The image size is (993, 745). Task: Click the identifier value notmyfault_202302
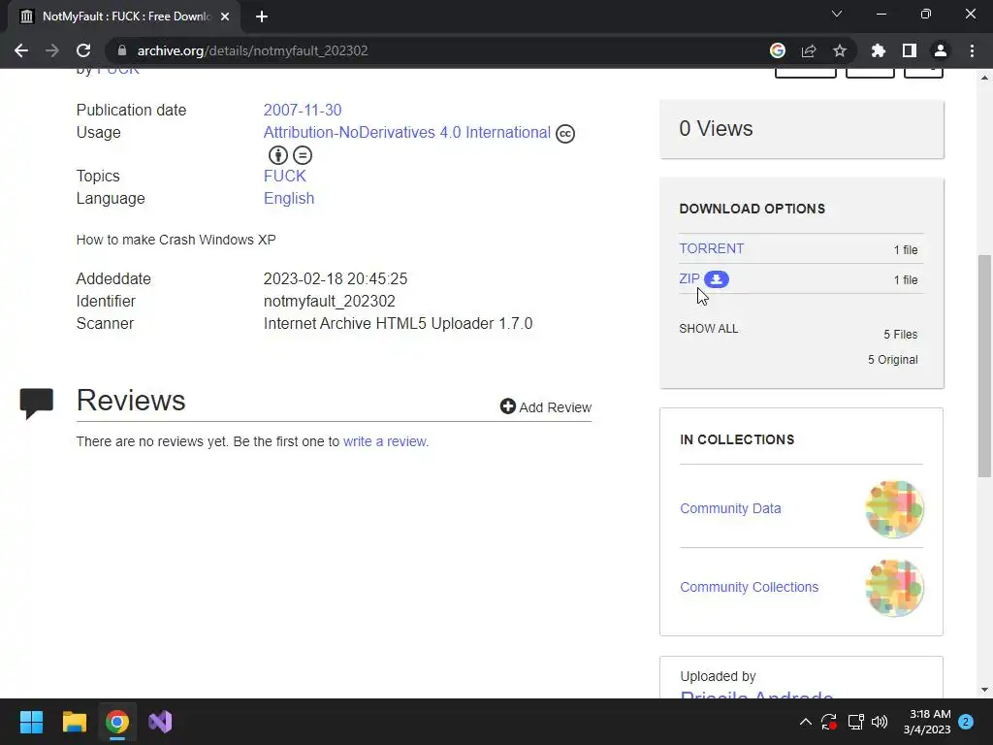(330, 302)
